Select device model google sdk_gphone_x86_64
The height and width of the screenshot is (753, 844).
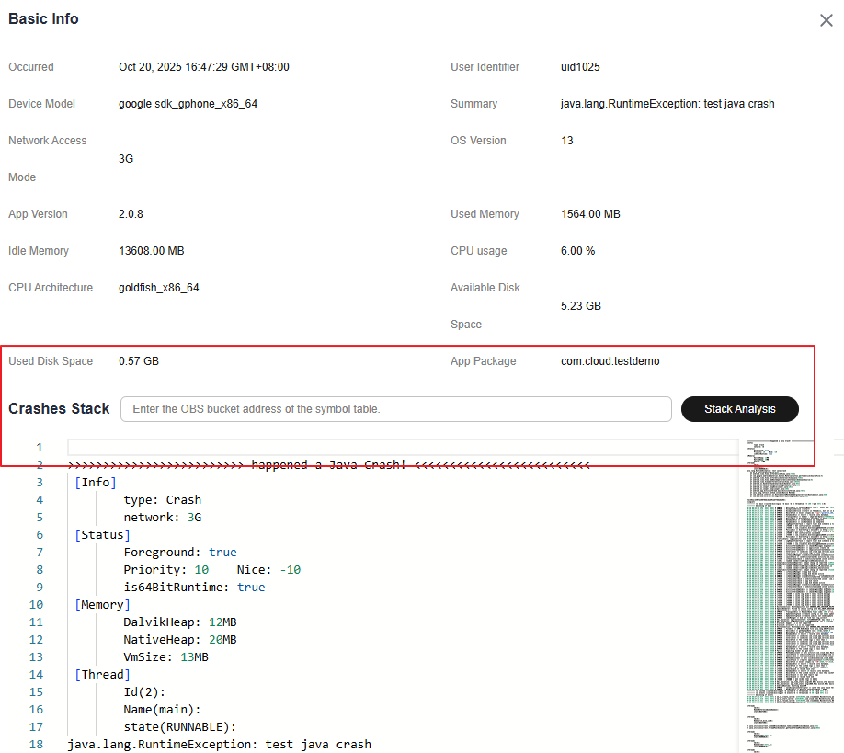click(188, 104)
